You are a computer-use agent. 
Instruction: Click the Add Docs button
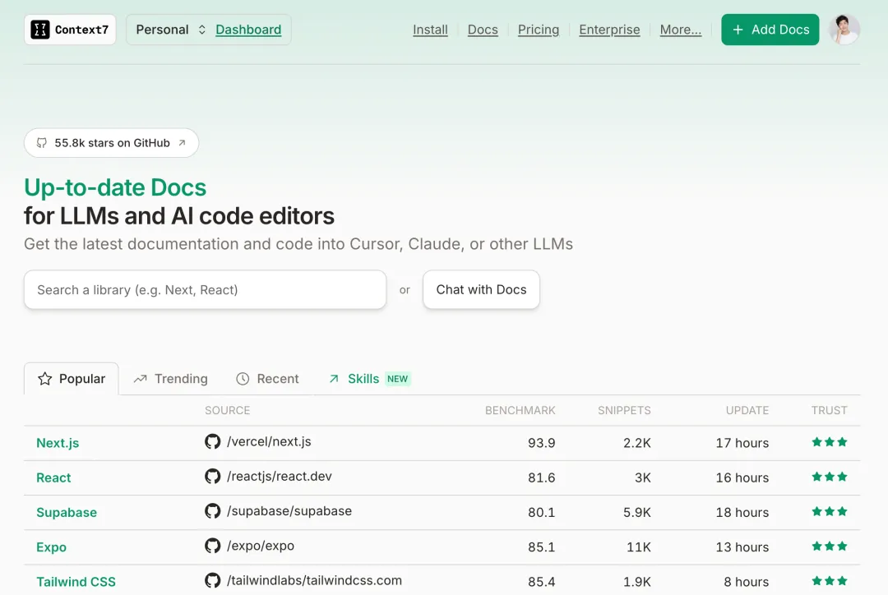[770, 30]
